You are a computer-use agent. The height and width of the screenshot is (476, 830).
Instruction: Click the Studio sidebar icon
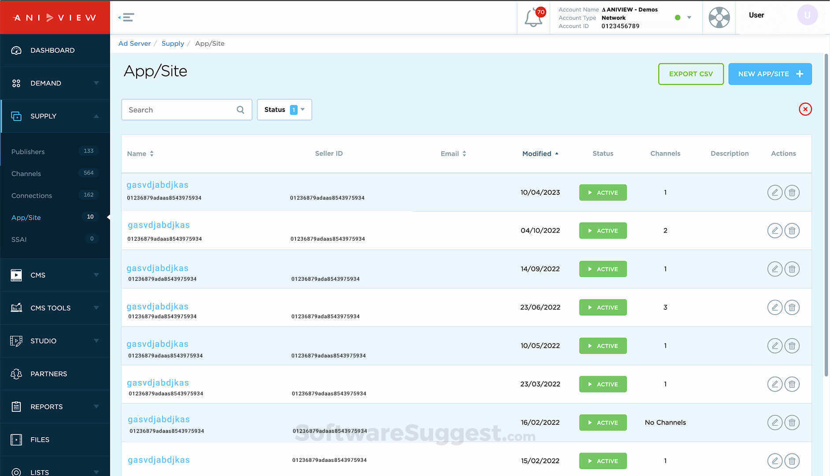tap(16, 341)
